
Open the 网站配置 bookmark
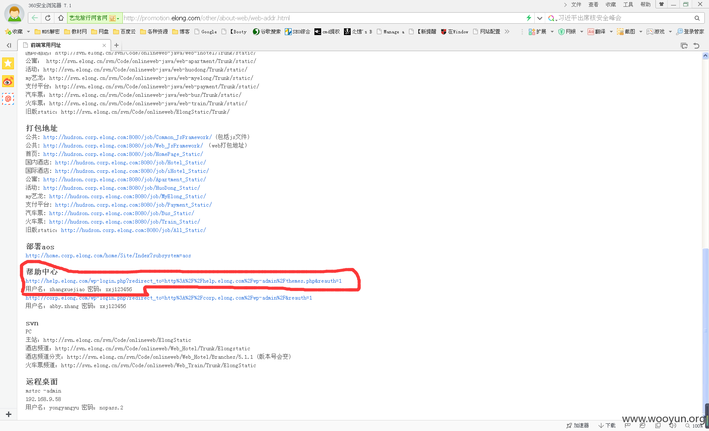click(487, 32)
